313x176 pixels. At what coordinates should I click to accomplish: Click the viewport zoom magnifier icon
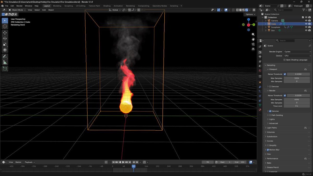point(253,34)
